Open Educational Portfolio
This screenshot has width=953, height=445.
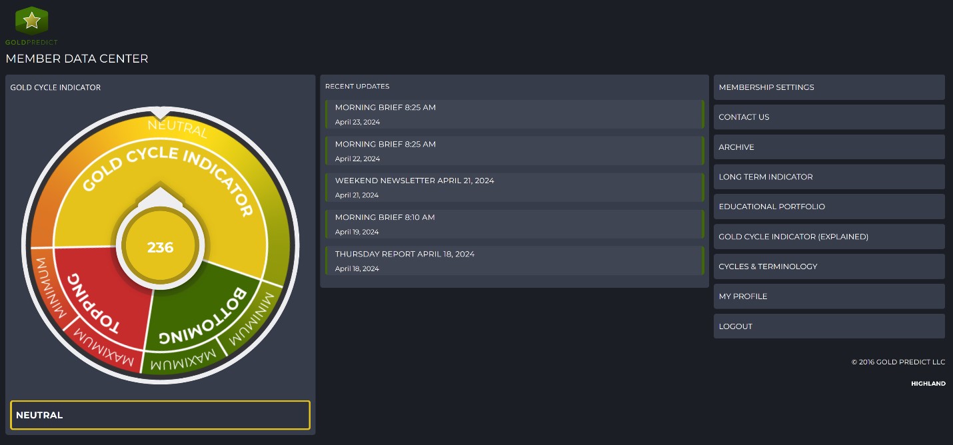tap(829, 207)
